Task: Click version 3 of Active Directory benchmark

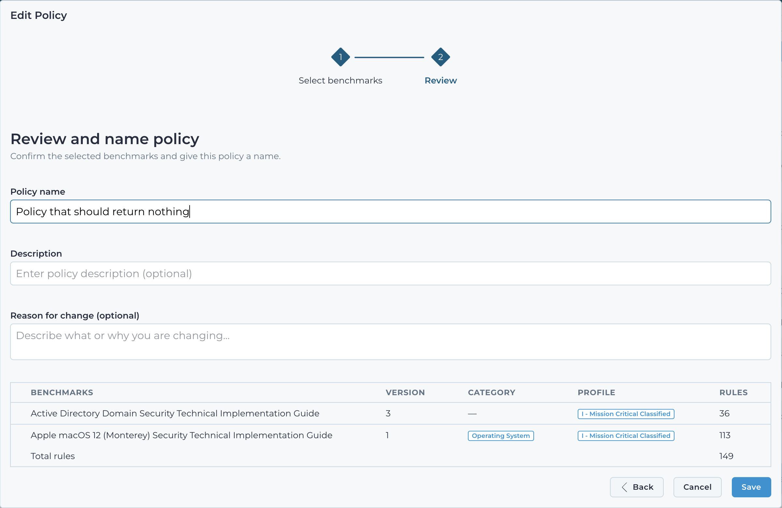Action: click(x=388, y=413)
